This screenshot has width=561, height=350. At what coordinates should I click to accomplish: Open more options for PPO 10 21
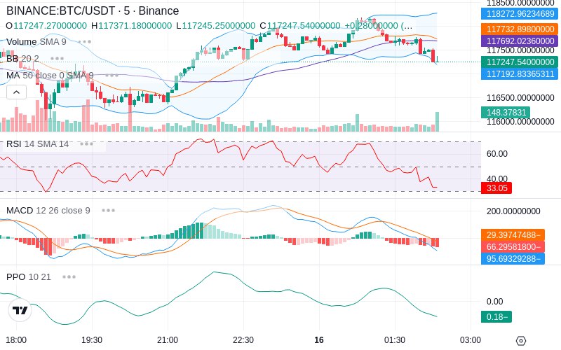69,276
